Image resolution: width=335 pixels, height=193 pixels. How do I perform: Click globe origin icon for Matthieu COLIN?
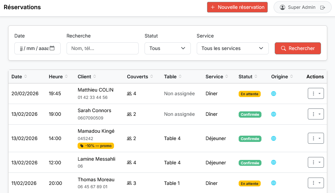[273, 94]
